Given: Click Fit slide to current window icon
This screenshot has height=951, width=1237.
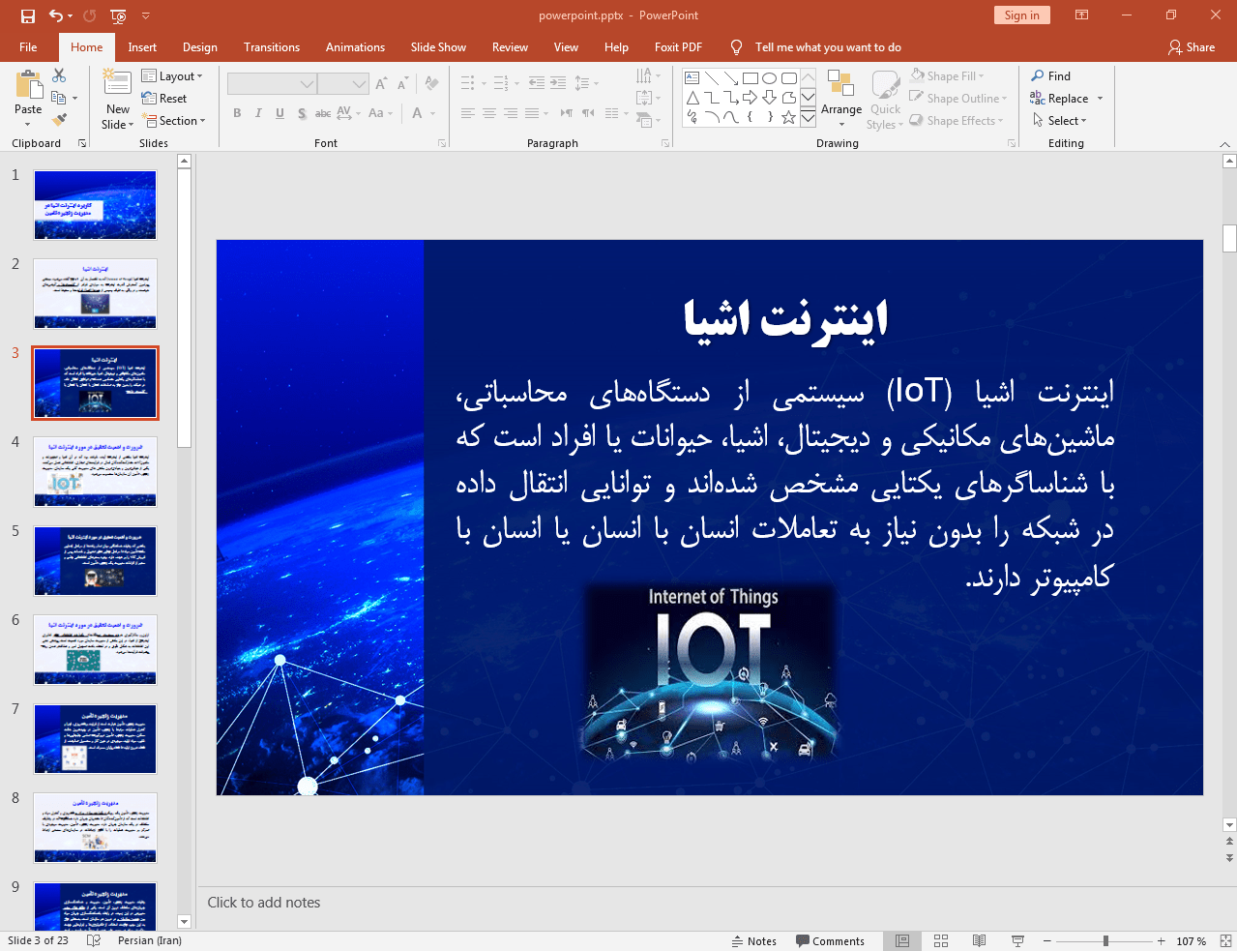Looking at the screenshot, I should pyautogui.click(x=1225, y=941).
